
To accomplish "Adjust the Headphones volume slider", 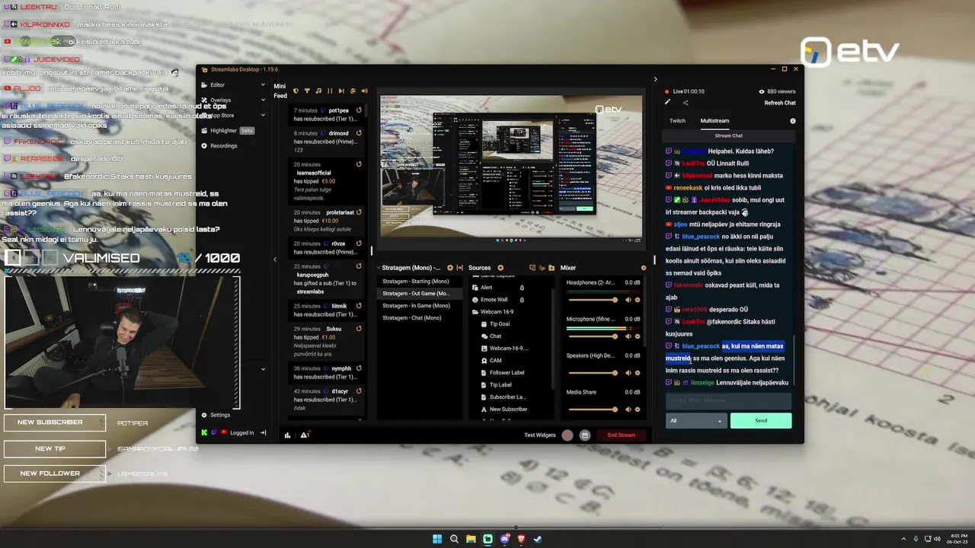I will (593, 300).
